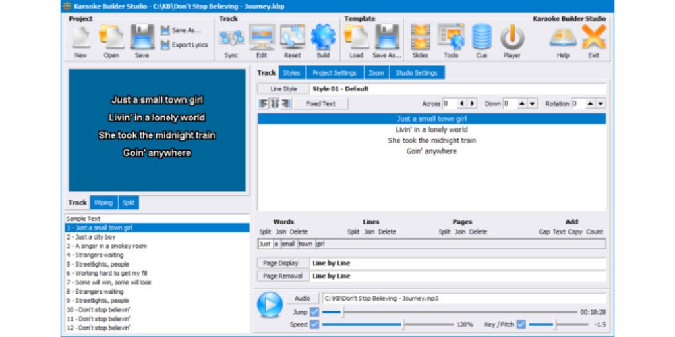Image resolution: width=675 pixels, height=337 pixels.
Task: Open the Tools window
Action: (451, 42)
